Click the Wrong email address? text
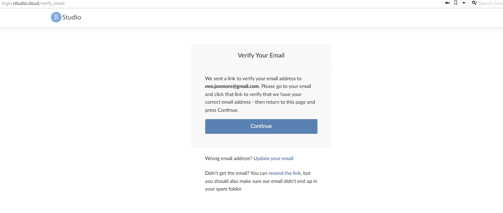 point(228,158)
